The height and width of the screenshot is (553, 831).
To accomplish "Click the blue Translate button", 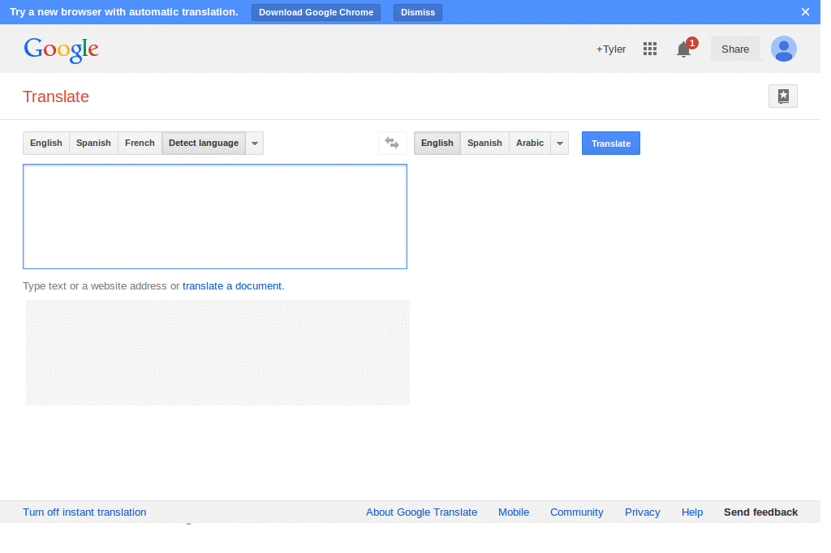I will [x=610, y=143].
